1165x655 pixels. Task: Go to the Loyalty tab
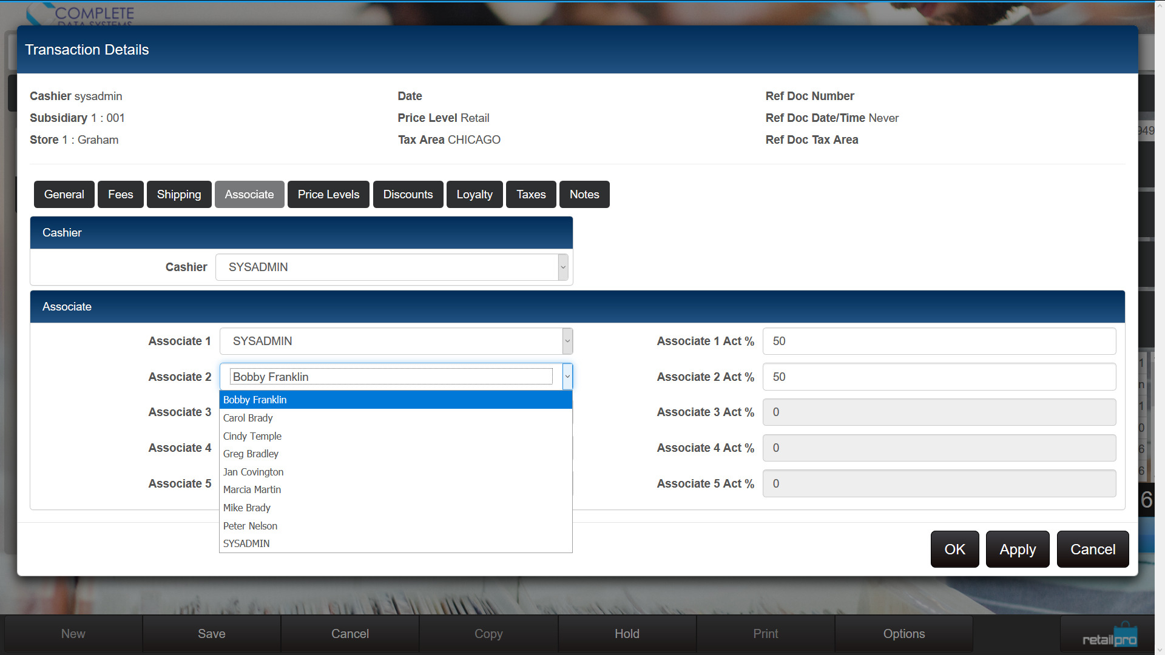474,195
